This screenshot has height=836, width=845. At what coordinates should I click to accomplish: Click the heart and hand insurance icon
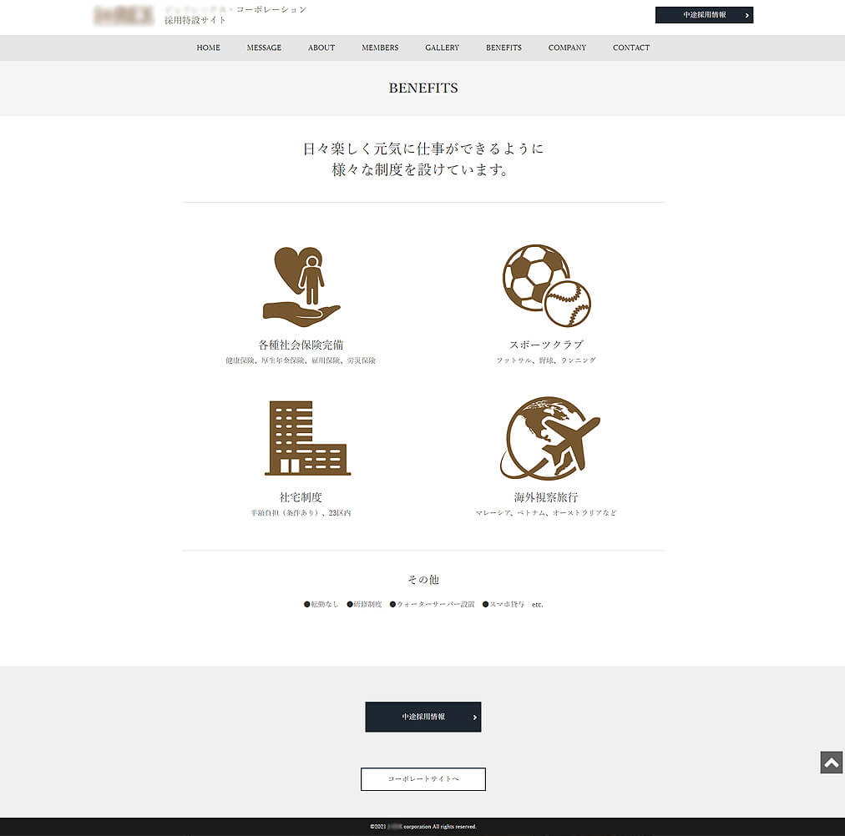[x=301, y=286]
